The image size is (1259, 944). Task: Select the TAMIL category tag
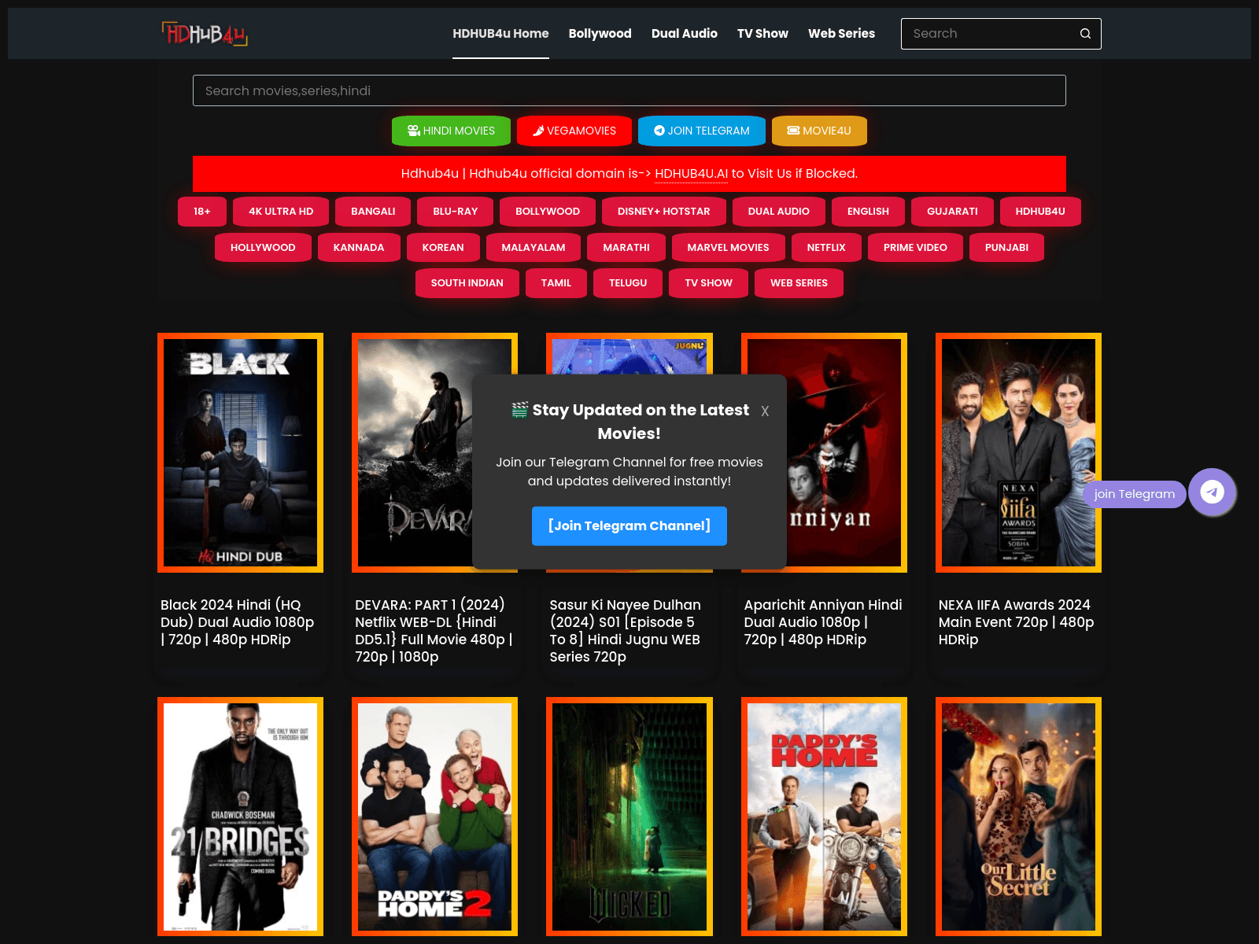(x=556, y=283)
